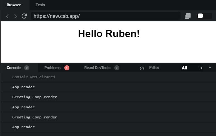Click the 'Console was cleared' message
Image resolution: width=216 pixels, height=136 pixels.
34,77
